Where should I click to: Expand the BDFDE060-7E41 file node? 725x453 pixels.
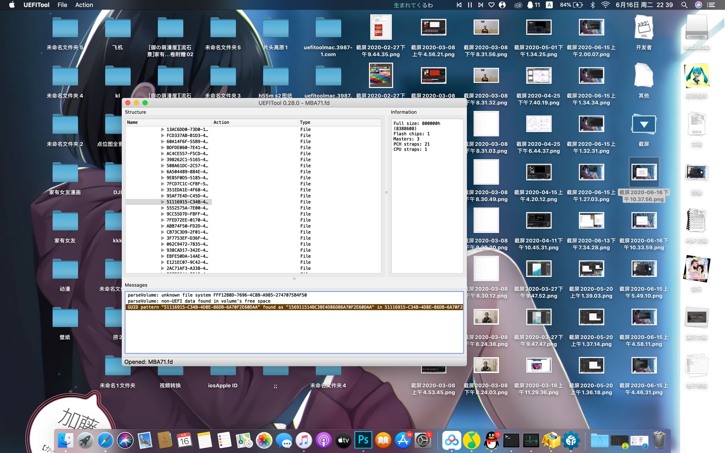163,148
